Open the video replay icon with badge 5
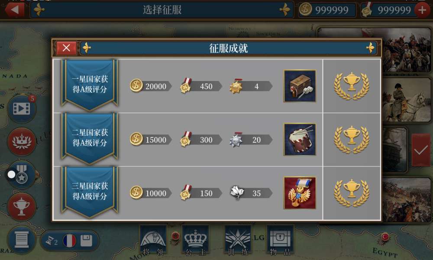This screenshot has height=260, width=433. point(22,108)
